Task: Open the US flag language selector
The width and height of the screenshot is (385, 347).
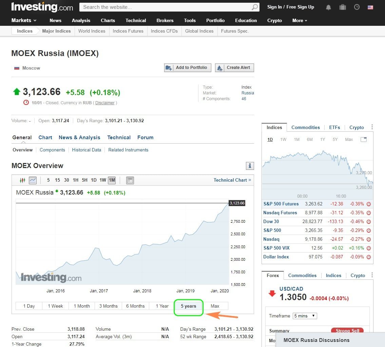Action: (370, 7)
